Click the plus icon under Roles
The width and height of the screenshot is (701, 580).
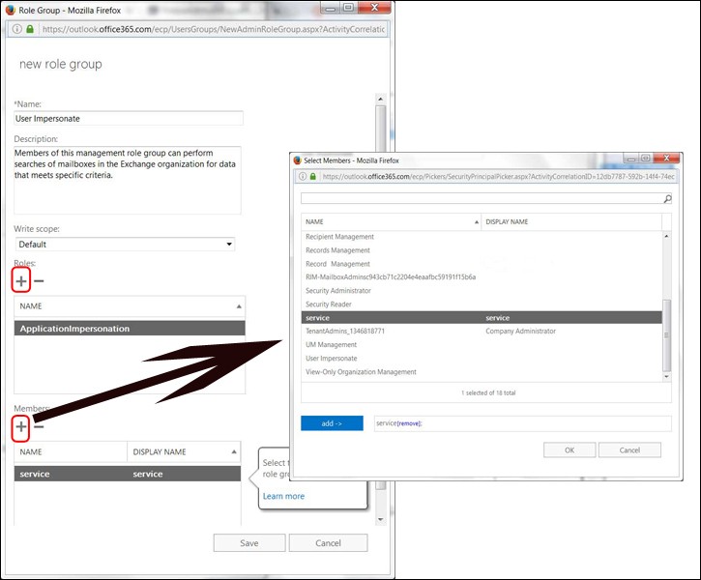pyautogui.click(x=21, y=281)
